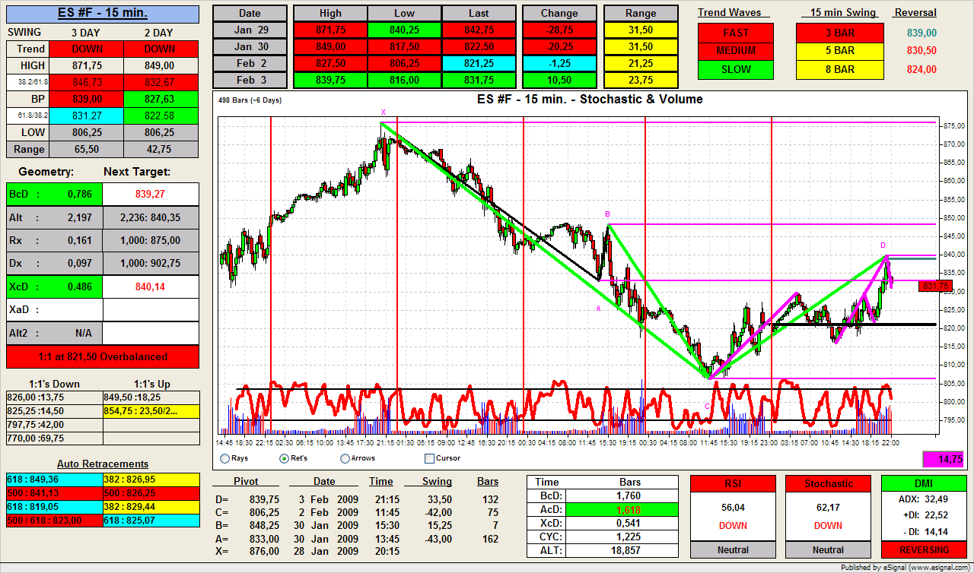The width and height of the screenshot is (974, 573).
Task: Click the SLOW trend wave box
Action: tap(736, 69)
